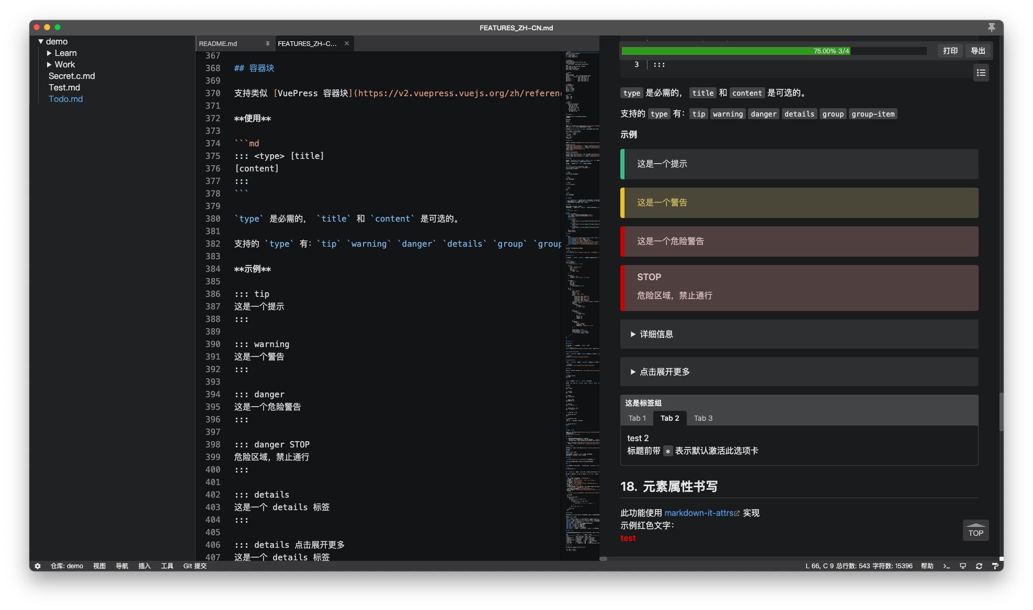The height and width of the screenshot is (610, 1033).
Task: Click the yellow warning box 这是一个警告
Action: [x=799, y=203]
